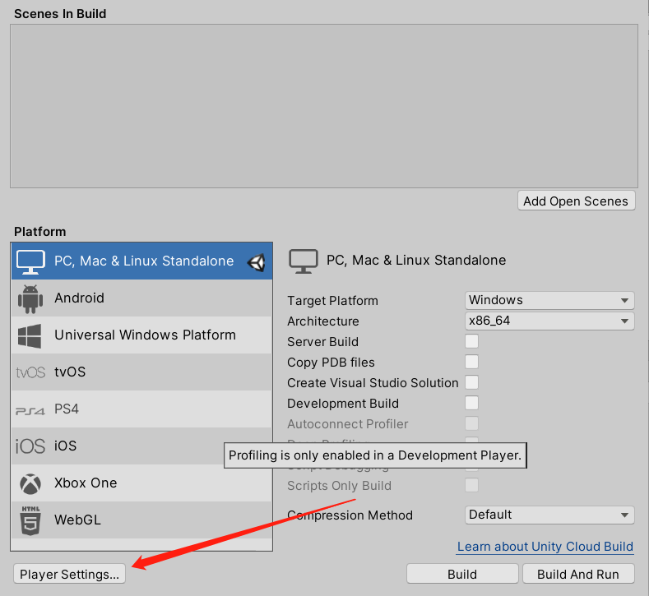649x596 pixels.
Task: Click the monitor icon in build settings header
Action: click(x=303, y=261)
